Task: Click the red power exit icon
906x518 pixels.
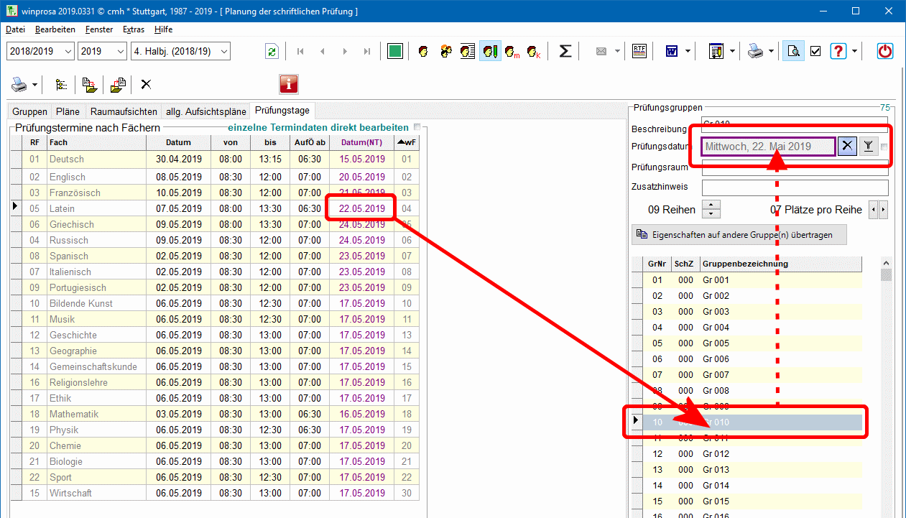Action: (x=885, y=51)
